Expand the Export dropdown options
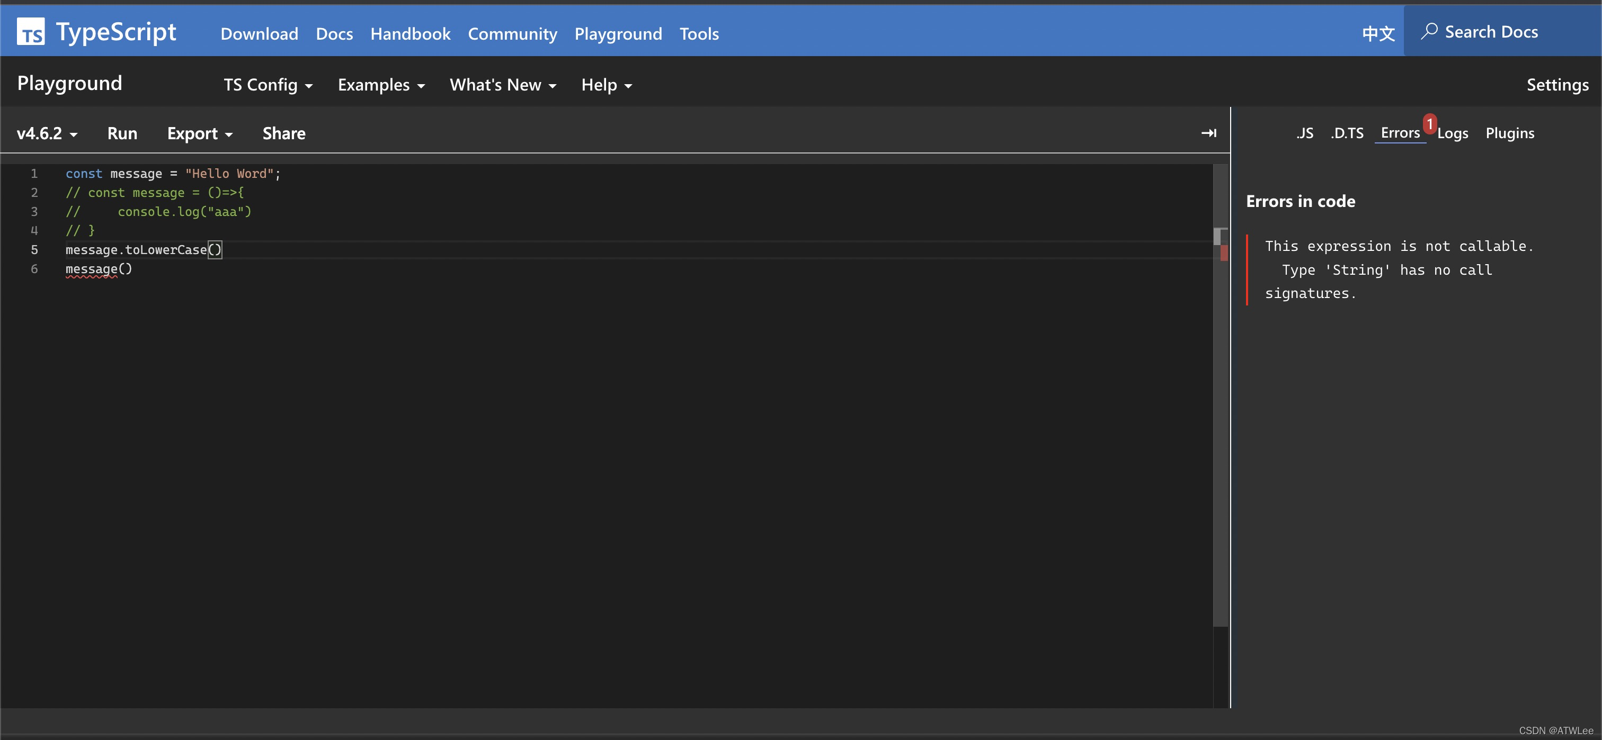 click(198, 133)
